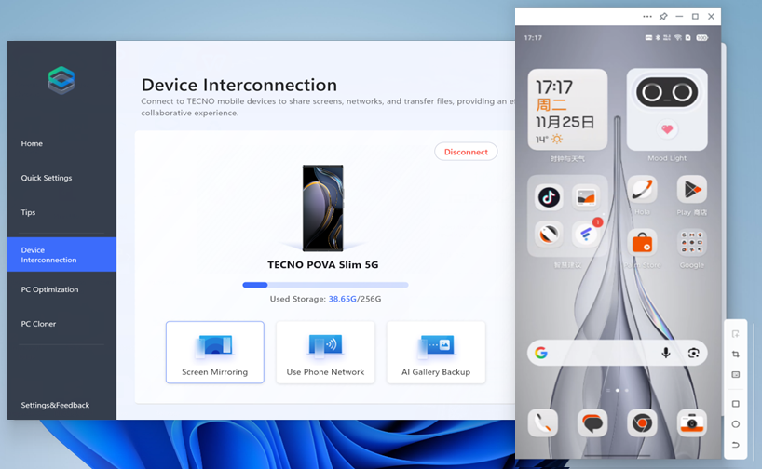
Task: Tap the Palm Store app icon
Action: [642, 244]
